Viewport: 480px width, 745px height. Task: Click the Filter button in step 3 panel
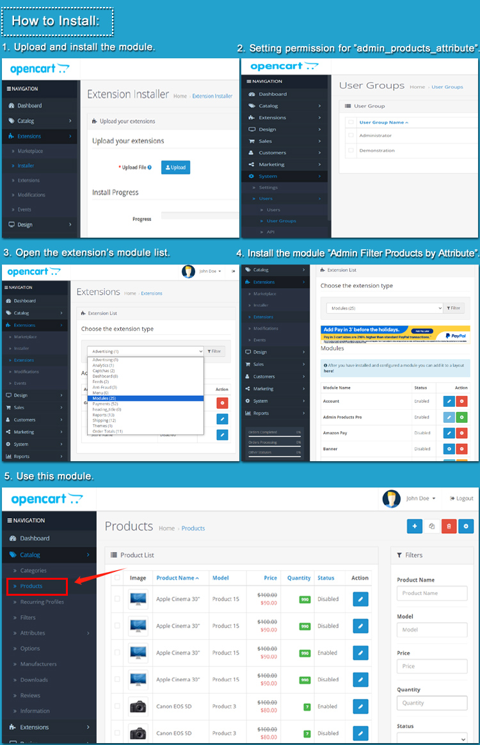(214, 351)
